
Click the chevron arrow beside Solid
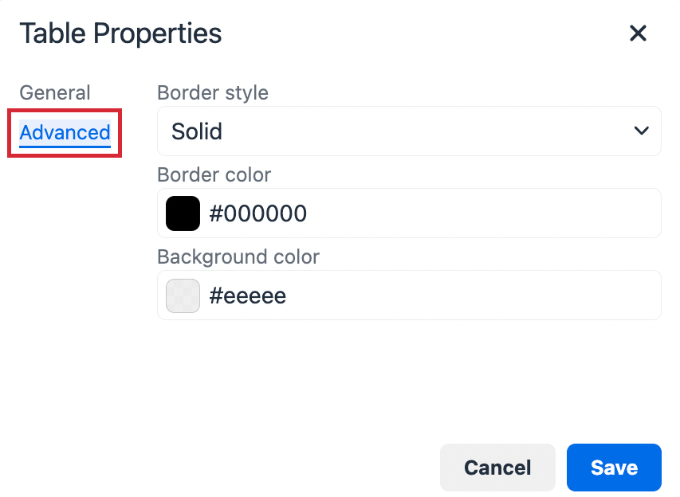[641, 131]
